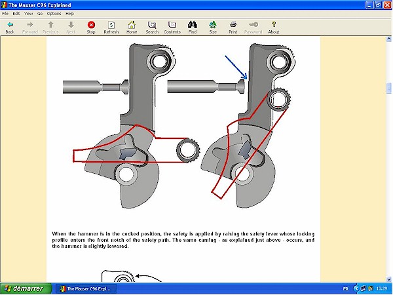Click the 15:29 system clock
Screen dimensions: 393x295
[381, 288]
